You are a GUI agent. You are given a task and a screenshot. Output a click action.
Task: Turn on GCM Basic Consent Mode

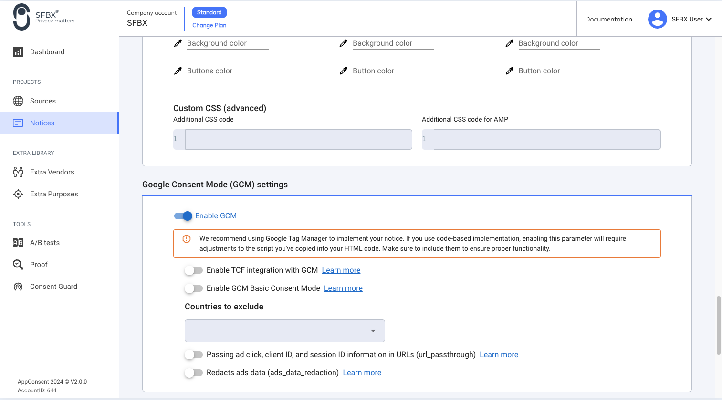click(194, 288)
